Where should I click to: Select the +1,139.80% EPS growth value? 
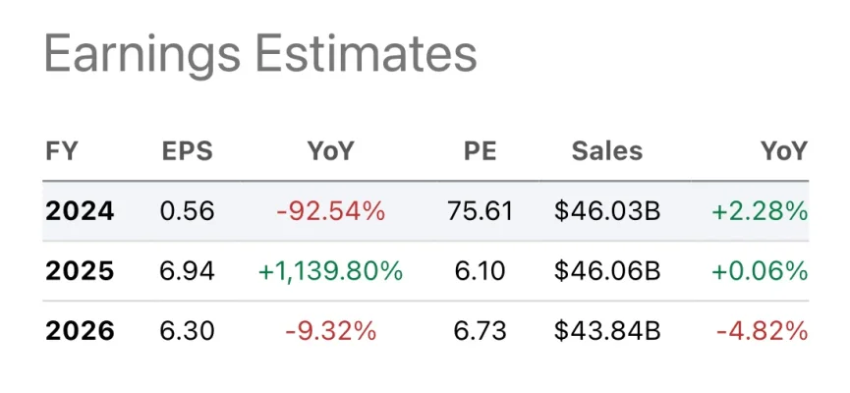[x=330, y=271]
